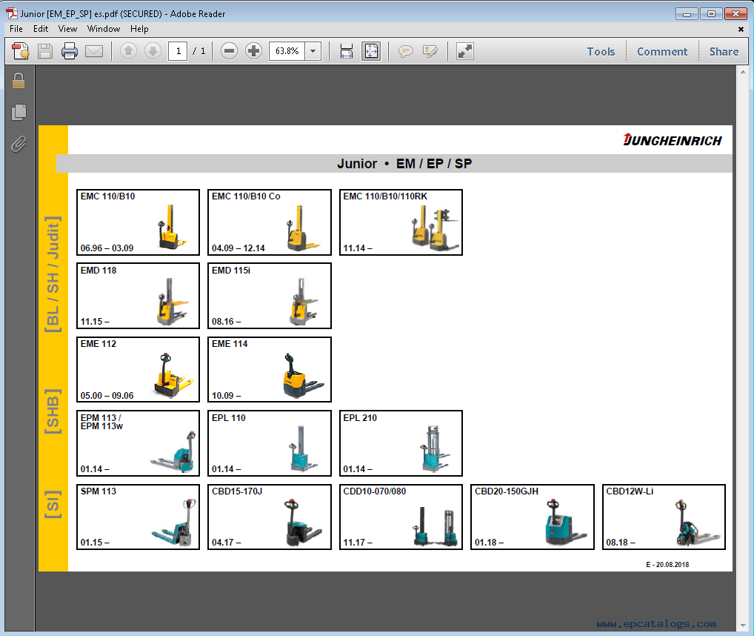Viewport: 754px width, 636px height.
Task: Select the CBD15-170J model box
Action: (270, 517)
